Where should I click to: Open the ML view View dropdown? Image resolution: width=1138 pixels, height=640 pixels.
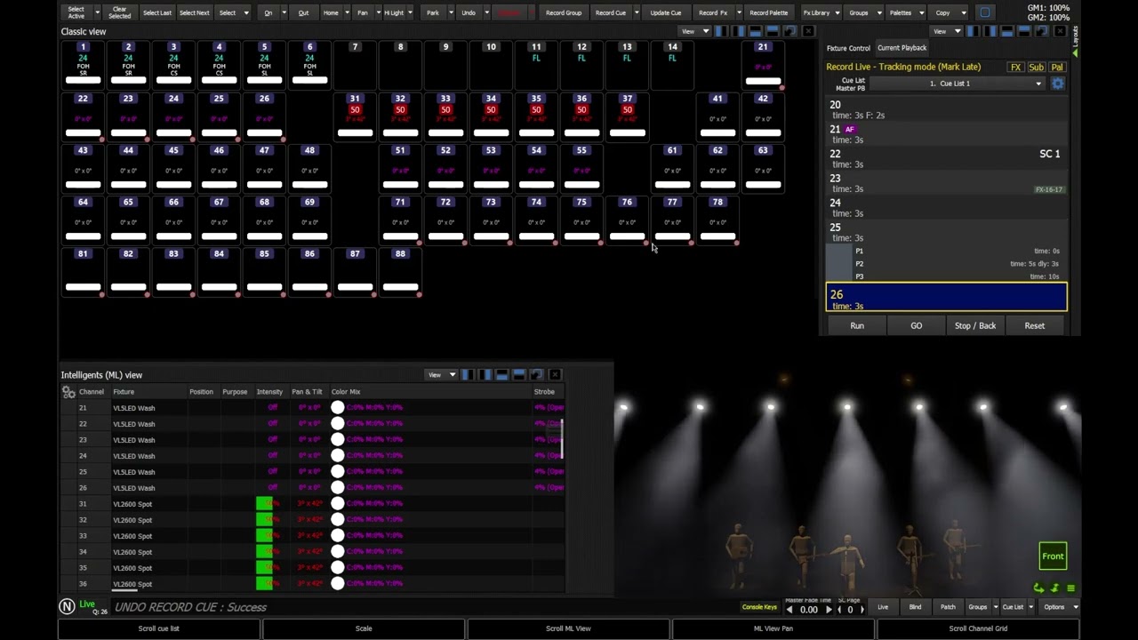click(441, 375)
